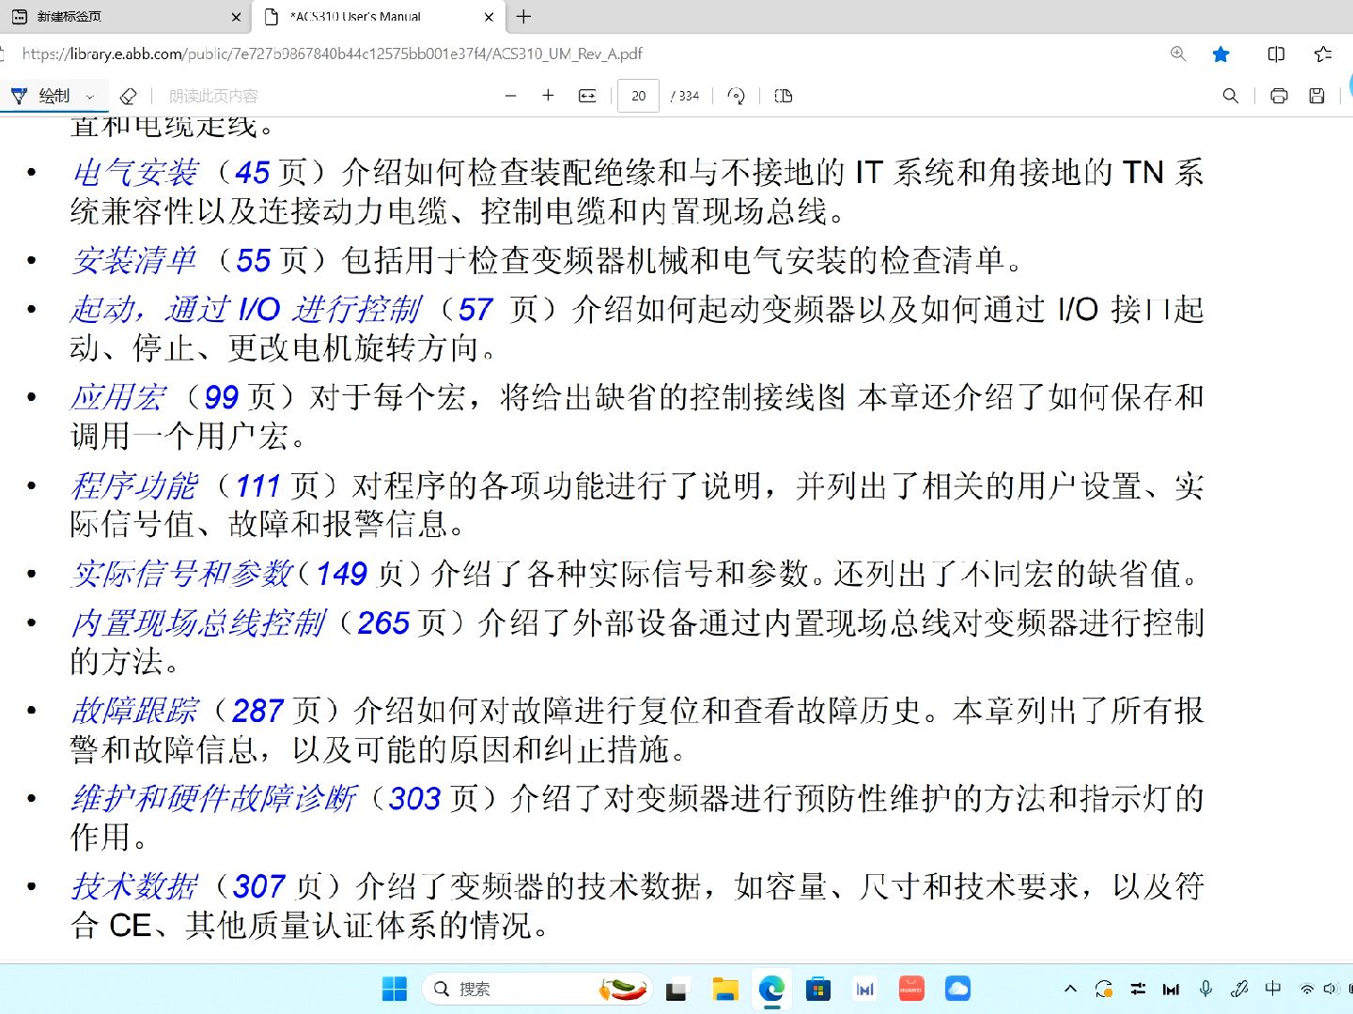The image size is (1353, 1014).
Task: Click page number 287 link
Action: [257, 711]
